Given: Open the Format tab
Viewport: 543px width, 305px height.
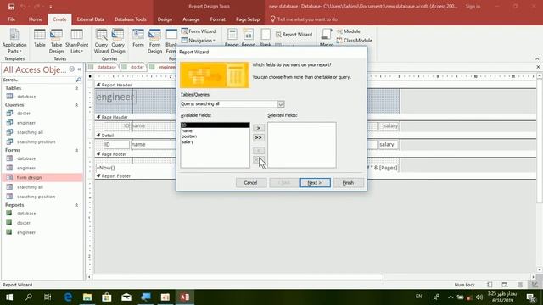Looking at the screenshot, I should pos(217,19).
